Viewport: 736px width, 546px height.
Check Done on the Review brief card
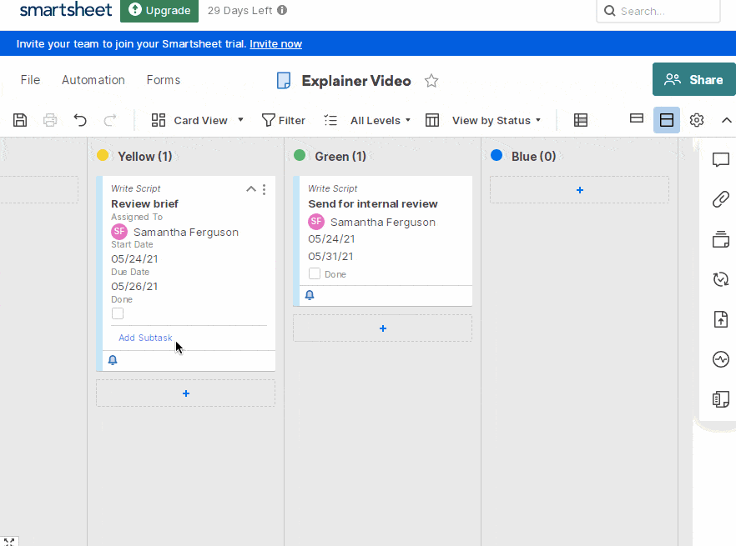118,313
